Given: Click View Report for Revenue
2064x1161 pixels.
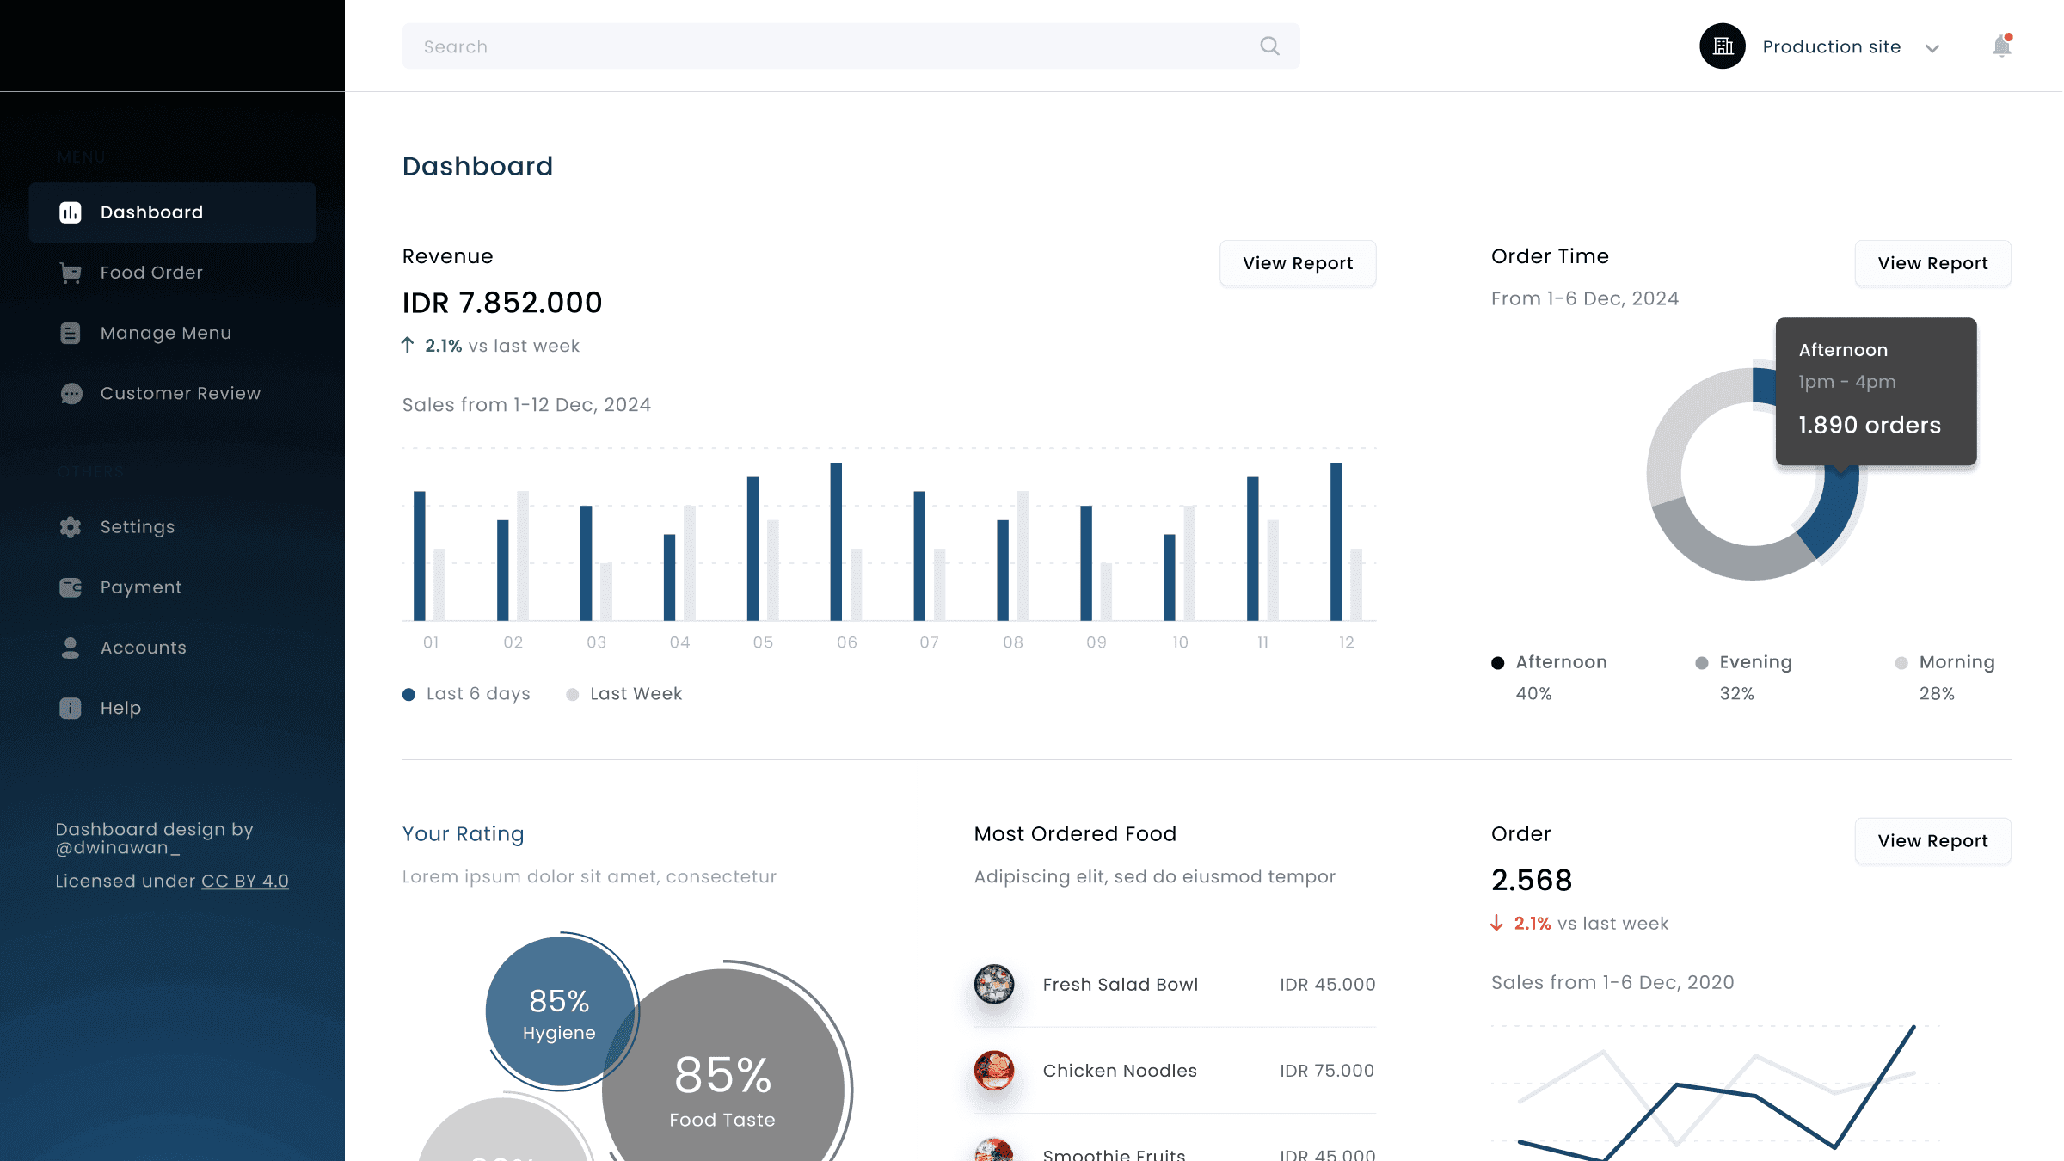Looking at the screenshot, I should coord(1297,263).
